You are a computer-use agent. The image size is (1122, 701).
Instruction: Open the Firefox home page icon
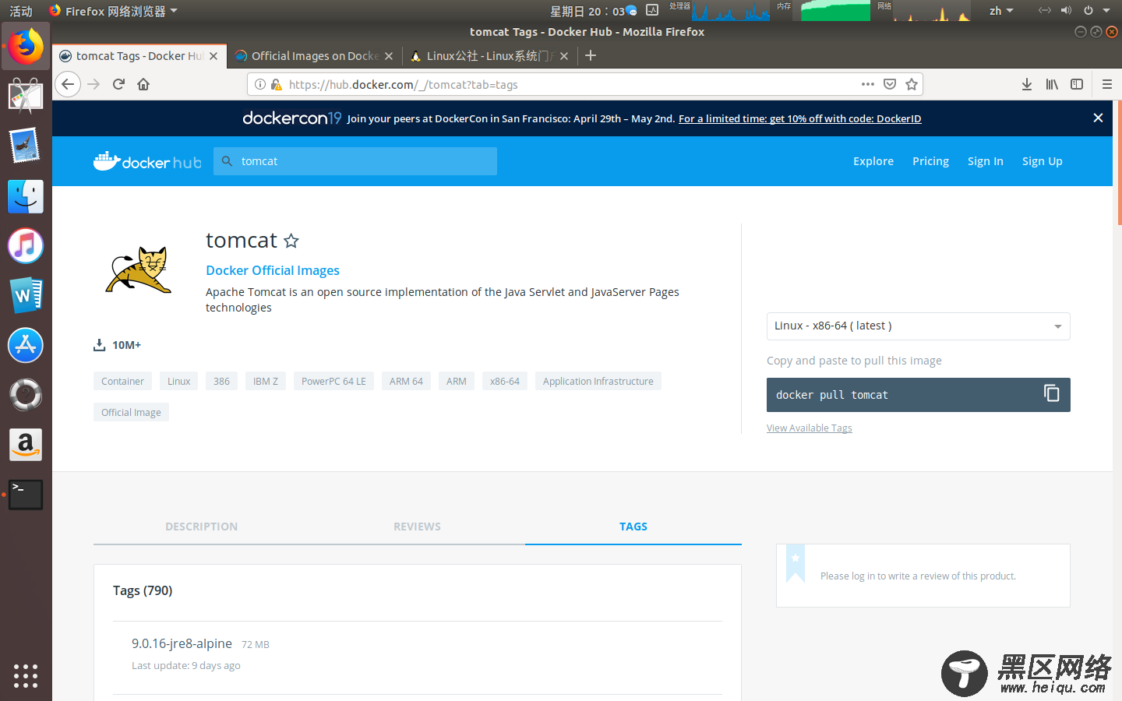pyautogui.click(x=143, y=84)
